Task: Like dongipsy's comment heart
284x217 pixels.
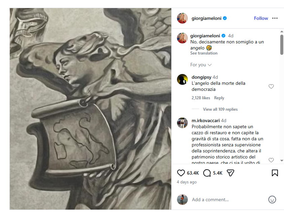Action: [x=271, y=86]
